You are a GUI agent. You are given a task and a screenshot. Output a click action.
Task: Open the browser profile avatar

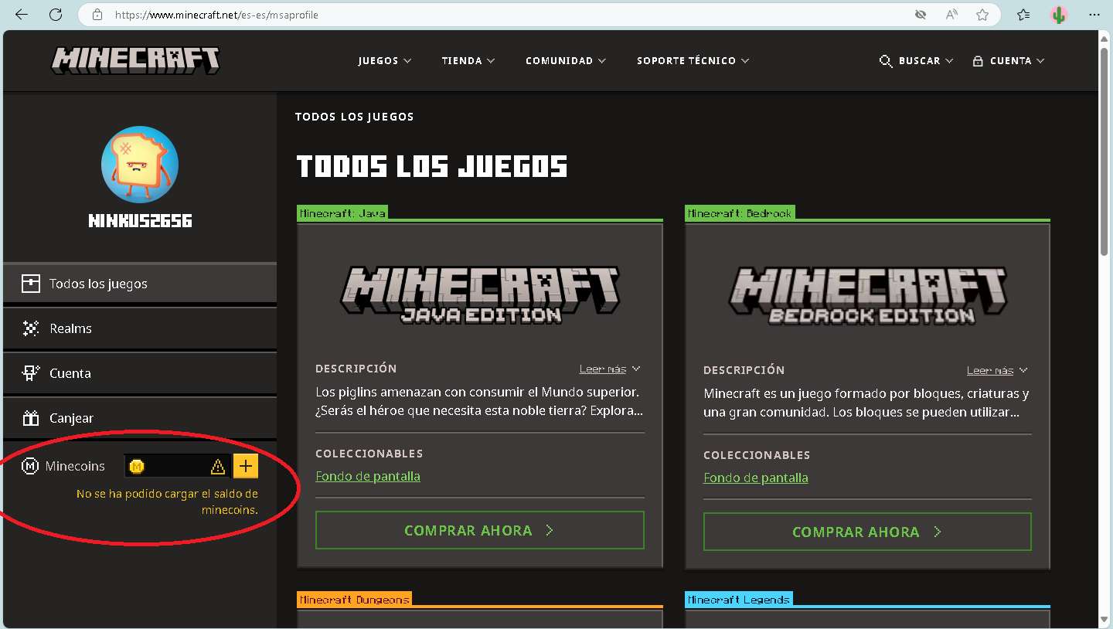(x=1059, y=15)
